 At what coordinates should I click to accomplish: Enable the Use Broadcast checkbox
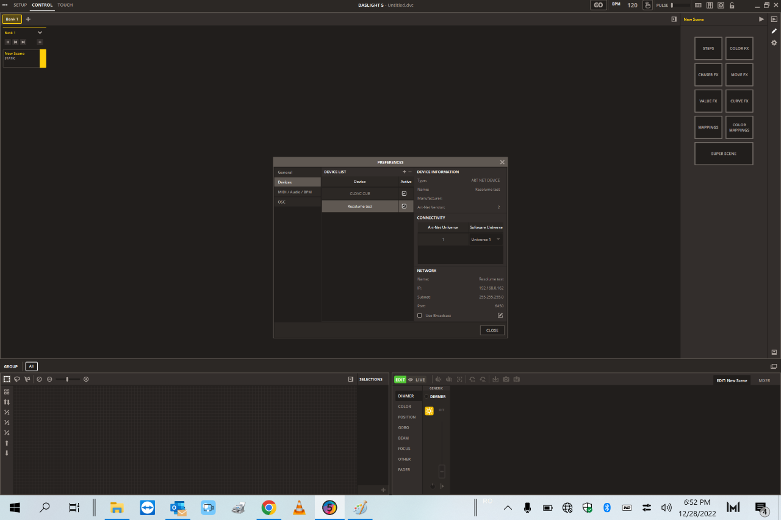[x=420, y=315]
